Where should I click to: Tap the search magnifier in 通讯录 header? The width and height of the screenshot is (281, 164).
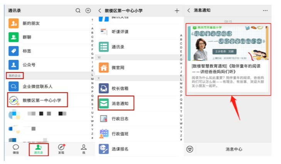coord(78,11)
